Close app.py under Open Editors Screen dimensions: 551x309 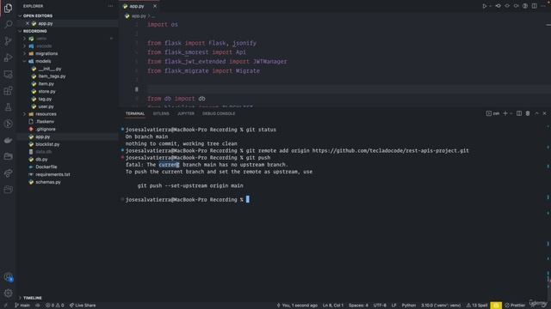tap(28, 23)
